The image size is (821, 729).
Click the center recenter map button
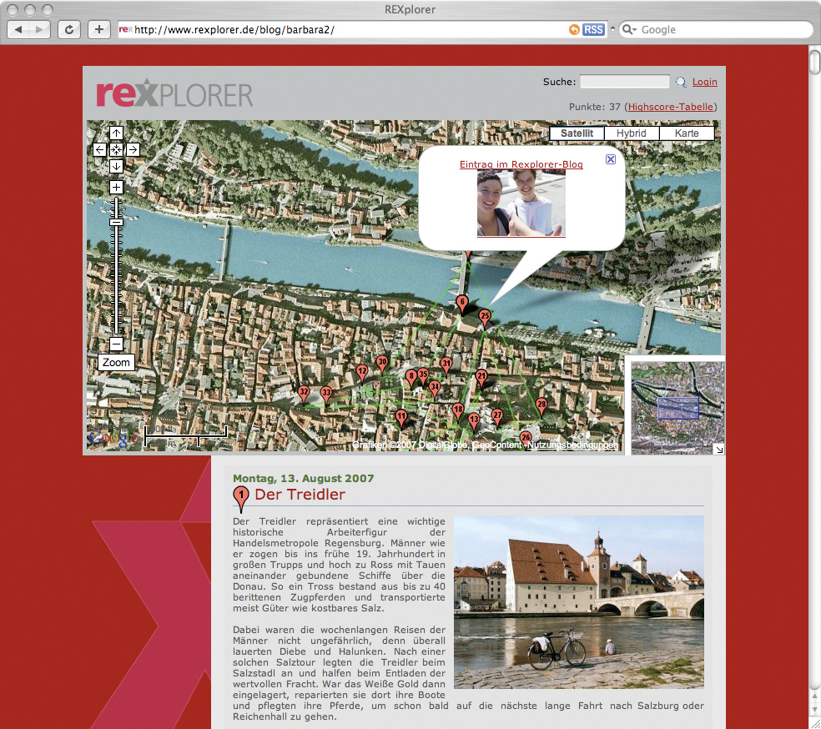click(x=116, y=149)
